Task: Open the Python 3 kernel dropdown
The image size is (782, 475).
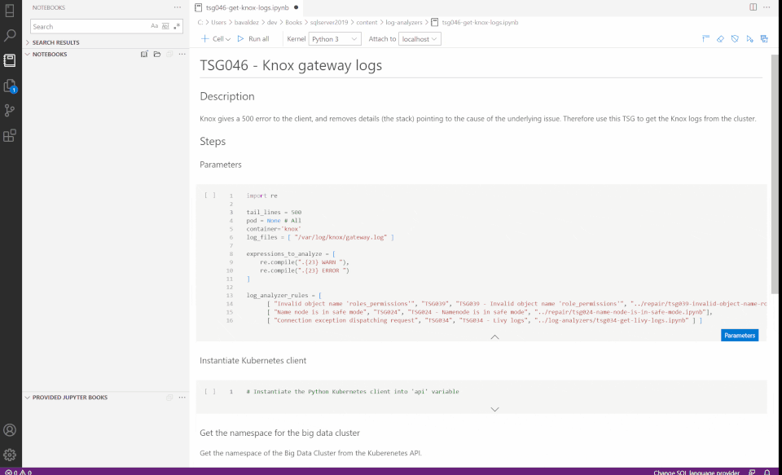Action: pyautogui.click(x=334, y=38)
